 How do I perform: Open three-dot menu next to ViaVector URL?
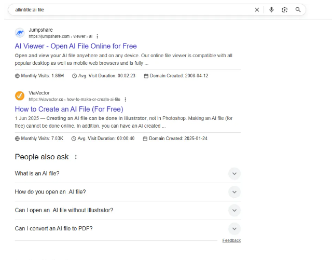125,99
